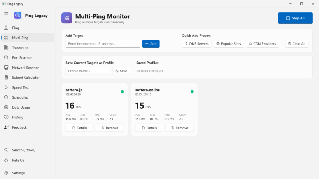This screenshot has width=319, height=179.
Task: Save current targets as profile
Action: click(x=121, y=71)
